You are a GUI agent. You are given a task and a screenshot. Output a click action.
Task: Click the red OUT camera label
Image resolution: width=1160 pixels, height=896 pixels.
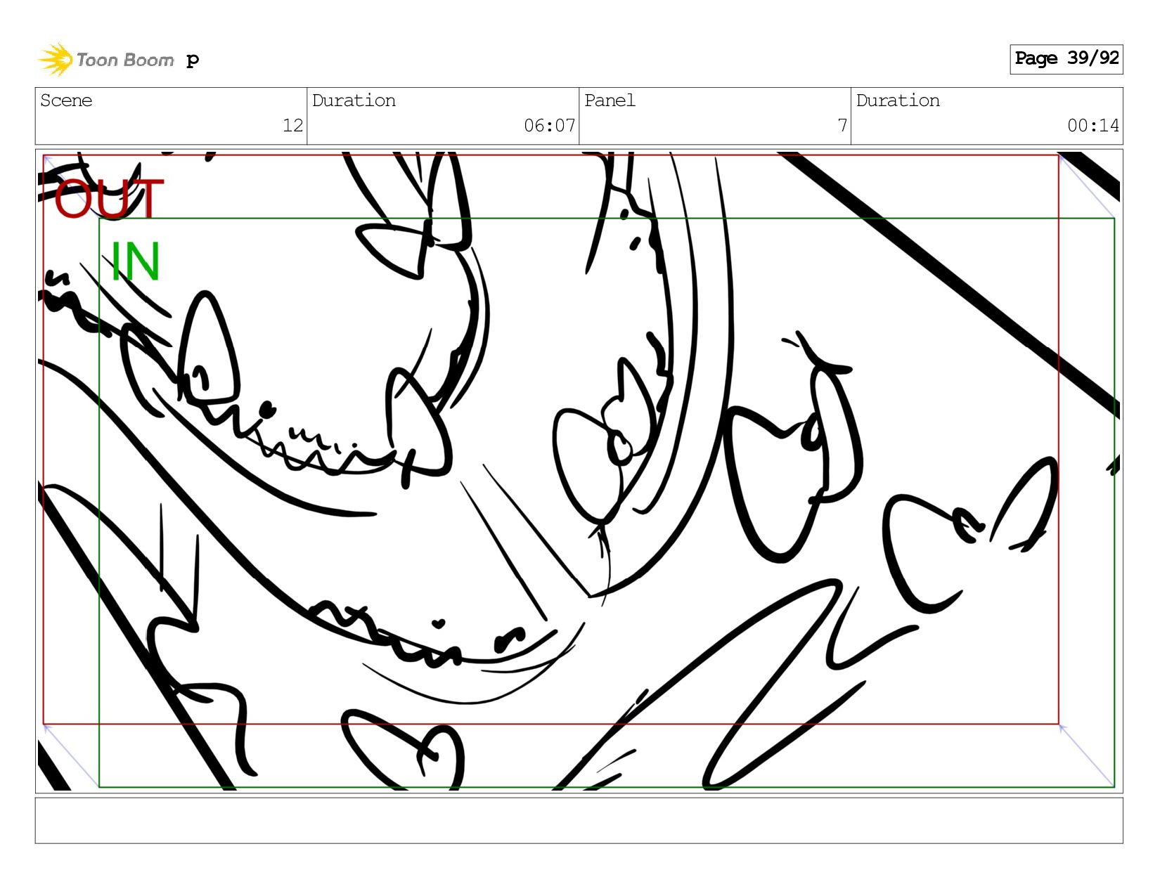pyautogui.click(x=109, y=199)
